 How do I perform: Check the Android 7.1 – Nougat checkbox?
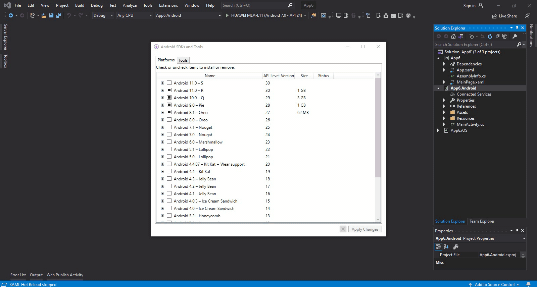coord(169,127)
